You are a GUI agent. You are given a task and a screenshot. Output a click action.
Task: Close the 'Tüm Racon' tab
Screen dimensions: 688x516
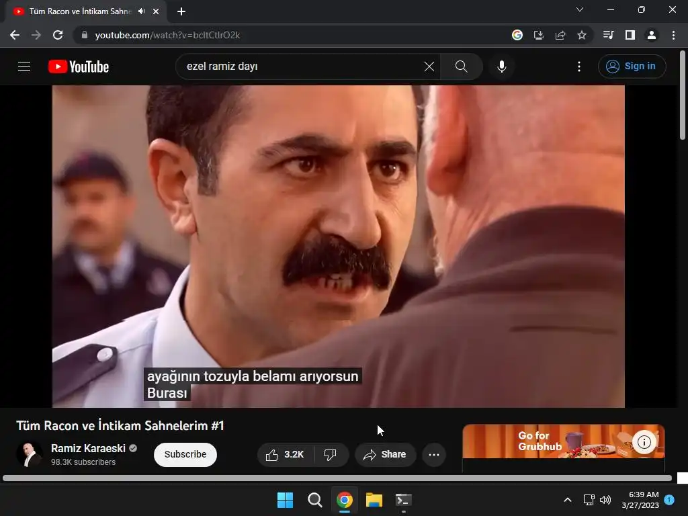tap(156, 11)
